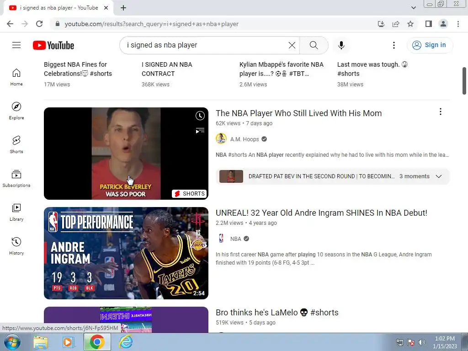Expand the 3 moments chevron
This screenshot has width=468, height=351.
point(438,176)
